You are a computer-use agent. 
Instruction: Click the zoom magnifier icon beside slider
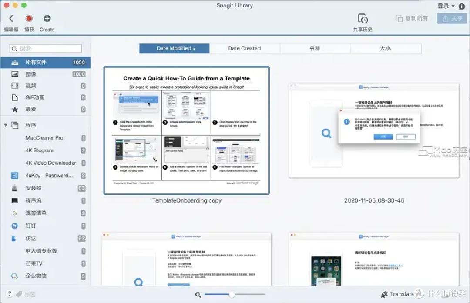(198, 295)
